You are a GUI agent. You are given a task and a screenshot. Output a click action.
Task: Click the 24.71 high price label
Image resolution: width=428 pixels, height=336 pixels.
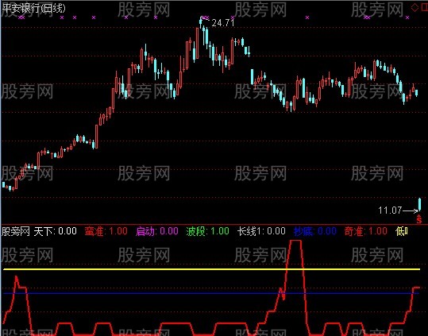click(x=223, y=23)
